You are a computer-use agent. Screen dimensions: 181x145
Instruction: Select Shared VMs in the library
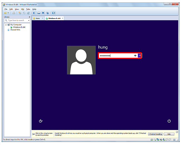coord(15,30)
